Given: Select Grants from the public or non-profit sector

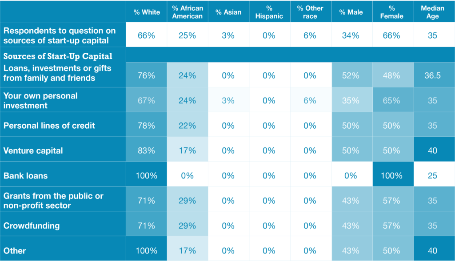Looking at the screenshot, I should point(53,200).
